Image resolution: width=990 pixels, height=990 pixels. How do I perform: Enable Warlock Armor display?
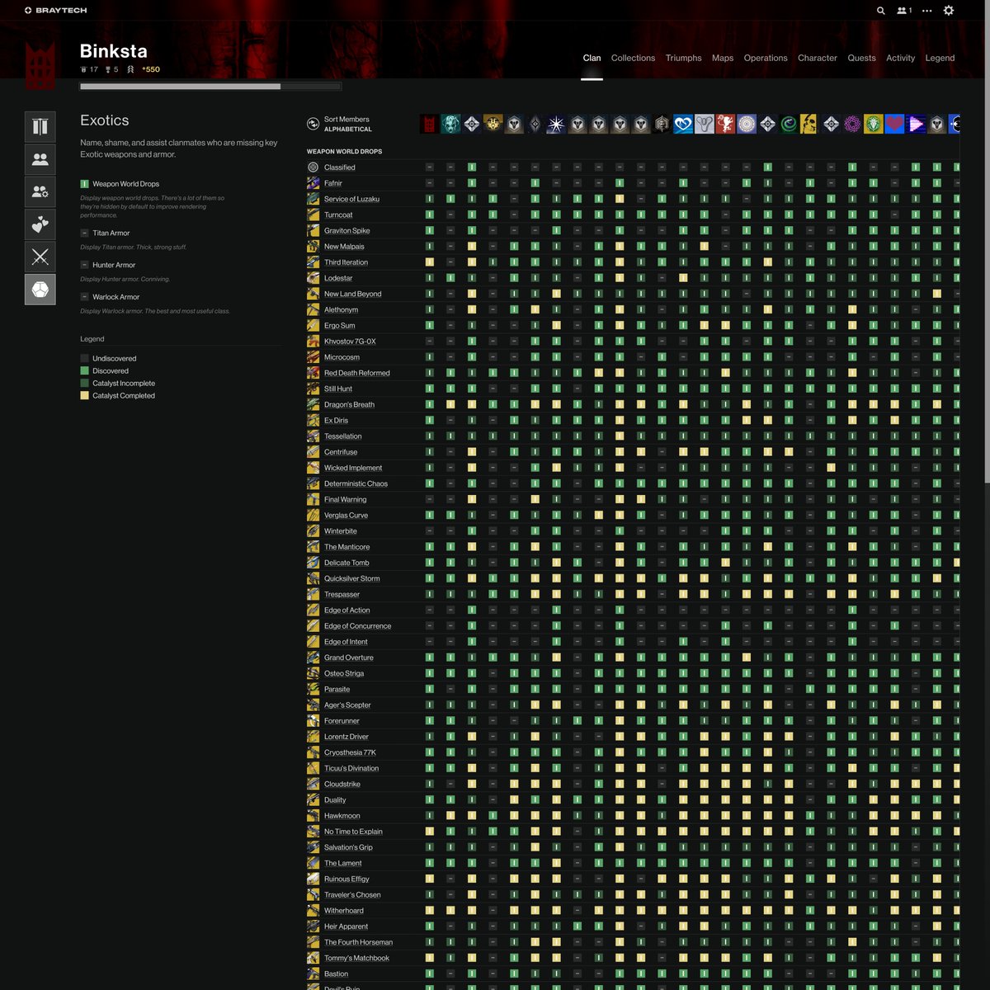tap(110, 297)
